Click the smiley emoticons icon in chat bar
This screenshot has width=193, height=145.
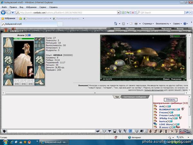click(136, 131)
